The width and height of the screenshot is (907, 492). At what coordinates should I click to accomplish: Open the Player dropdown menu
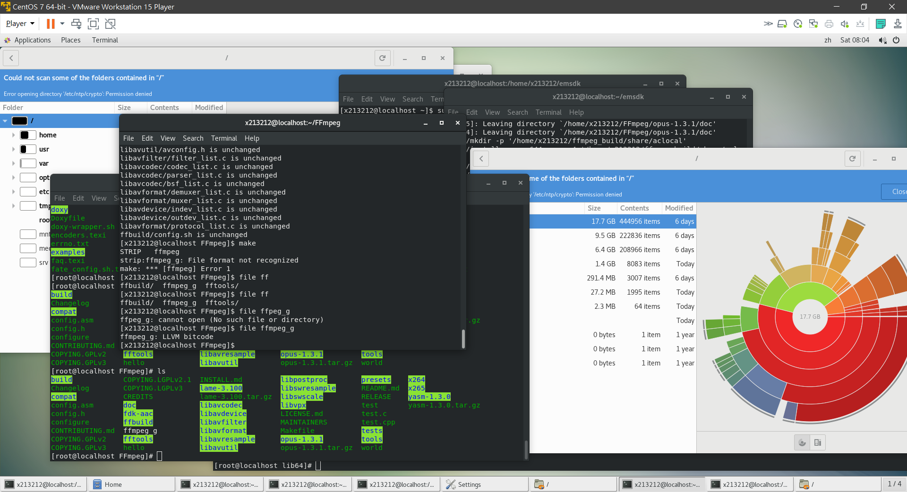[20, 24]
